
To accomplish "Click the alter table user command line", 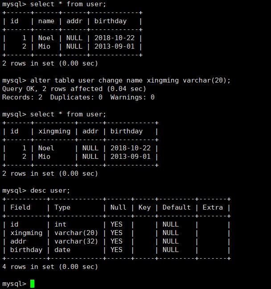I will [x=130, y=80].
